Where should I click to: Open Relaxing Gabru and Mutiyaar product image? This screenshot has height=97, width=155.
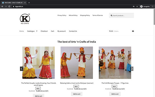77,63
